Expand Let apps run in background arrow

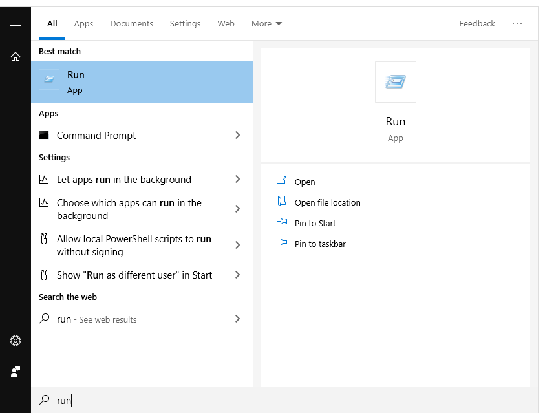coord(237,179)
